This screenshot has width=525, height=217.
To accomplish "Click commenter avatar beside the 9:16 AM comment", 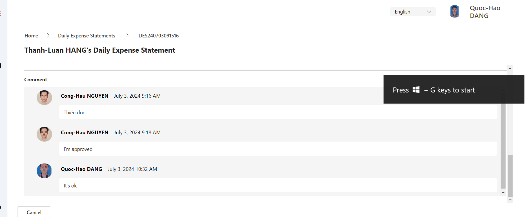I will pos(44,97).
